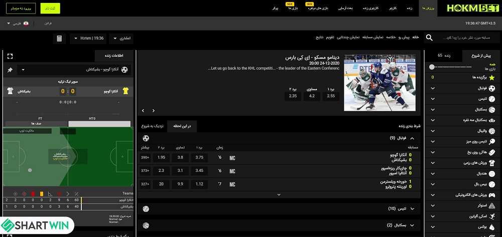502x237 pixels.
Task: Click tennis ball icon in تنیس (10) row
Action: tap(146, 209)
